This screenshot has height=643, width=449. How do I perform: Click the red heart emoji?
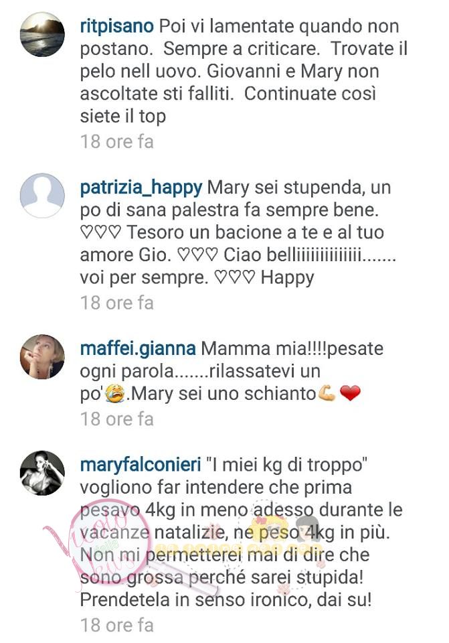pos(350,394)
